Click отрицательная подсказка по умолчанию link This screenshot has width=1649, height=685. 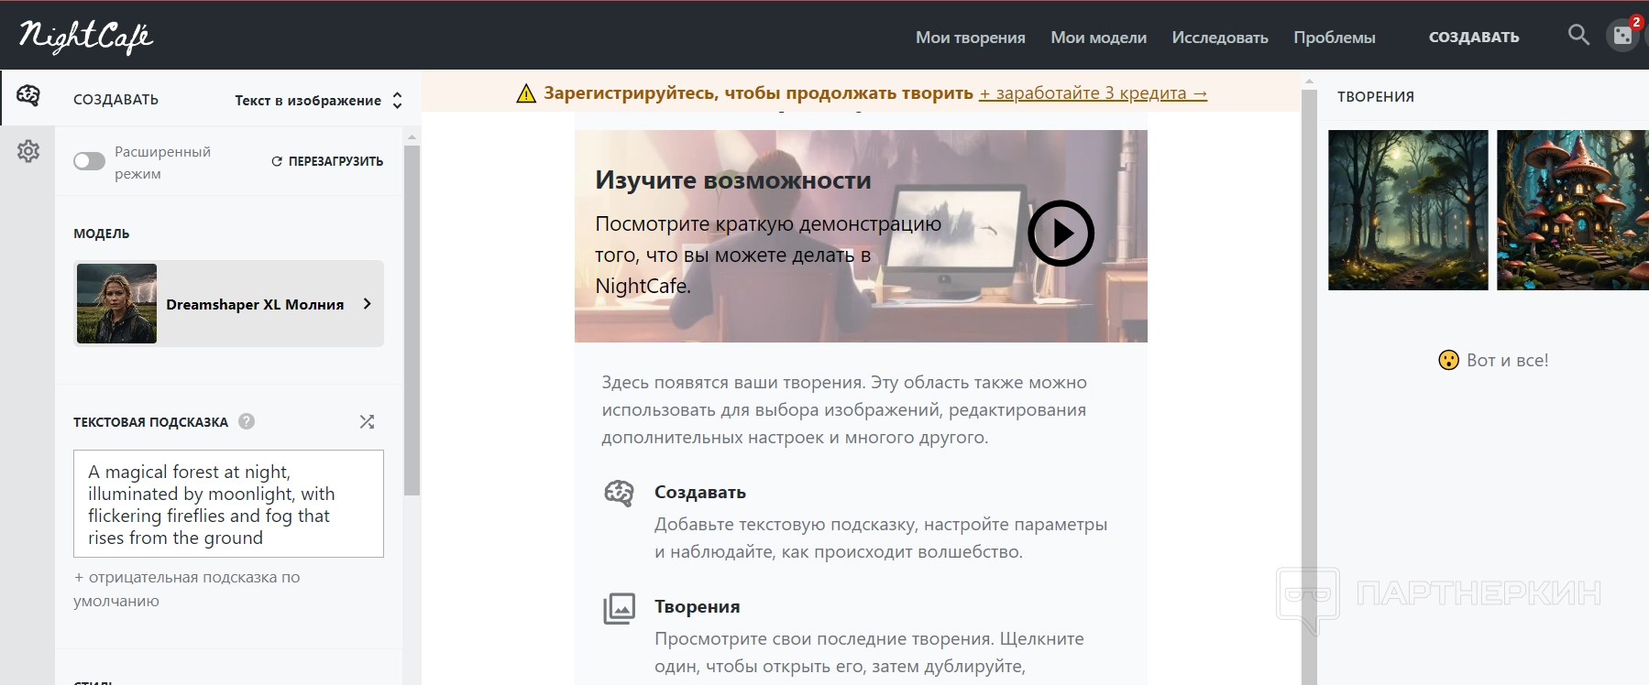187,589
